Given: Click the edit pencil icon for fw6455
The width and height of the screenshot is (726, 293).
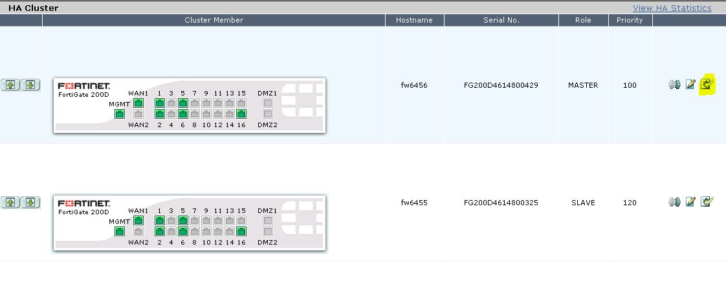Looking at the screenshot, I should tap(690, 201).
